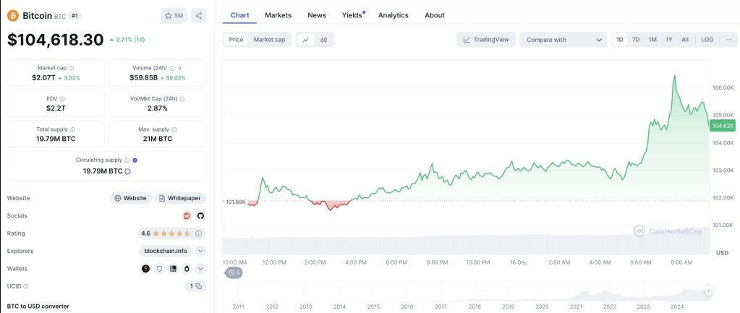Switch to line chart view
This screenshot has height=313, width=740.
click(x=305, y=40)
